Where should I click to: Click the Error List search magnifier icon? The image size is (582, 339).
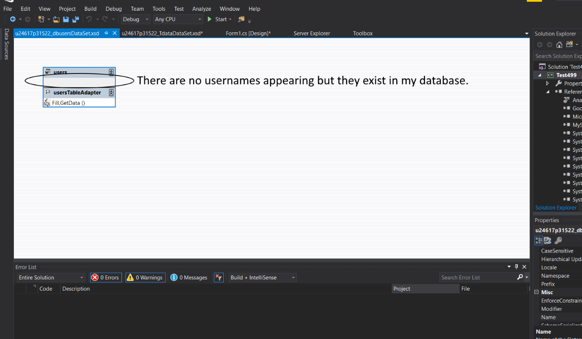pyautogui.click(x=520, y=277)
